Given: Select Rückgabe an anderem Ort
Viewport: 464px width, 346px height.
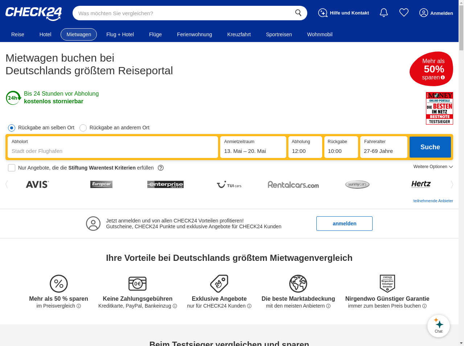Looking at the screenshot, I should click(x=83, y=128).
